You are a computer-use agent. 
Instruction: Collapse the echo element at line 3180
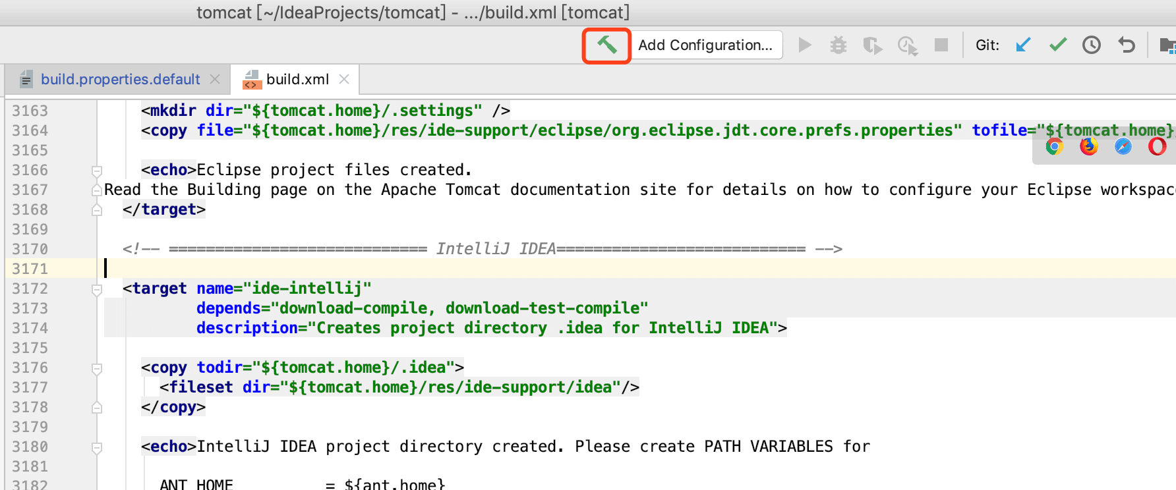coord(97,448)
